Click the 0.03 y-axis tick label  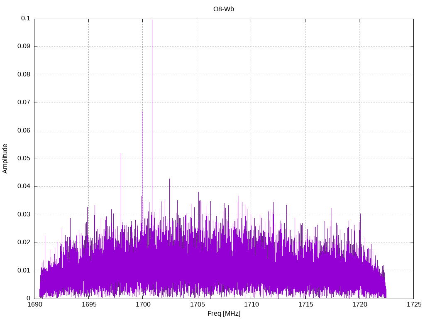click(24, 215)
